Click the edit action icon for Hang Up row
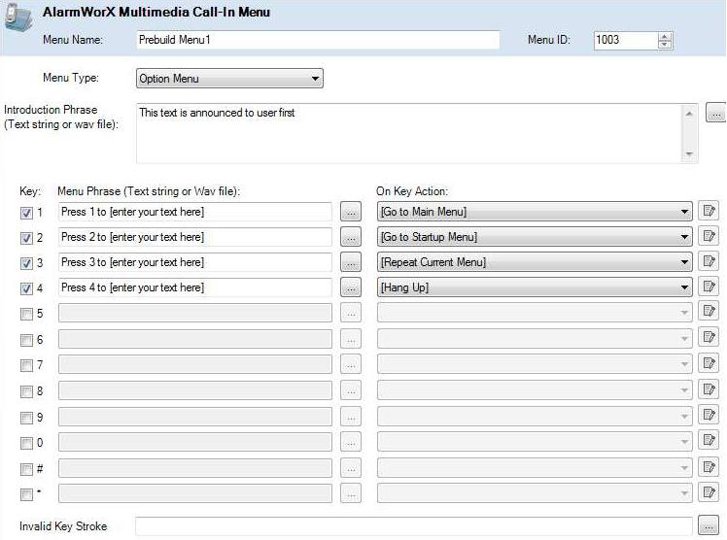Image resolution: width=727 pixels, height=540 pixels. click(709, 287)
